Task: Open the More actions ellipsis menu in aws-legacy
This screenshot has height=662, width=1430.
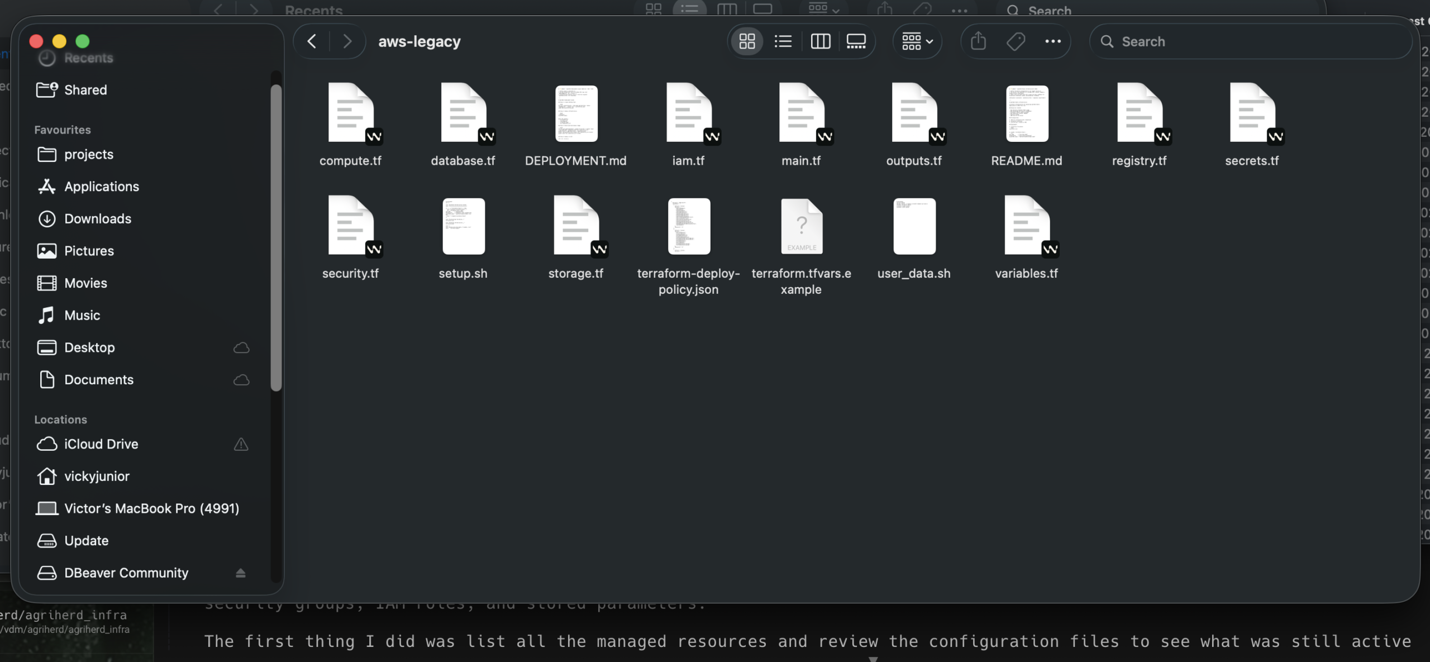Action: click(1052, 41)
